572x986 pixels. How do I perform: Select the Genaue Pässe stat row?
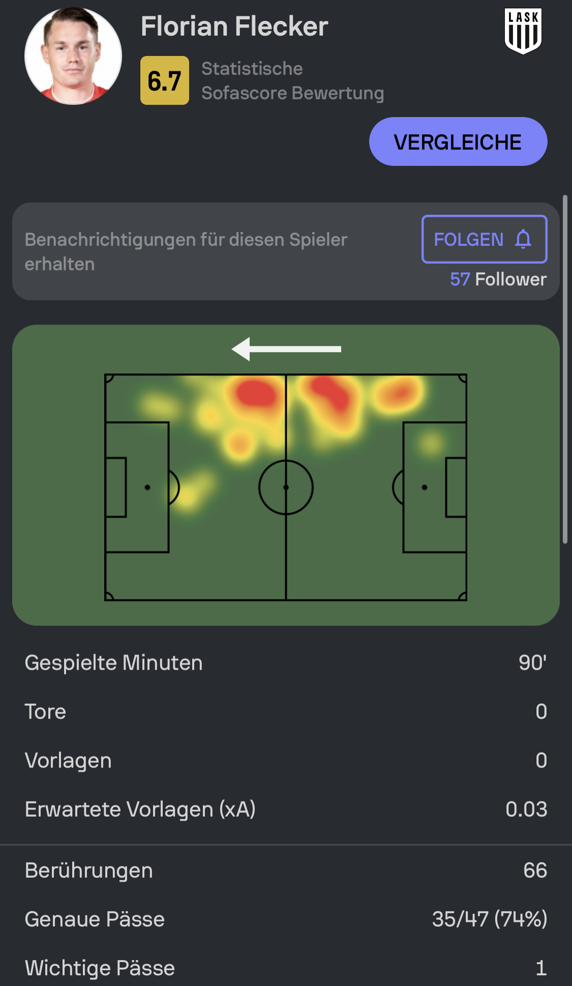286,919
